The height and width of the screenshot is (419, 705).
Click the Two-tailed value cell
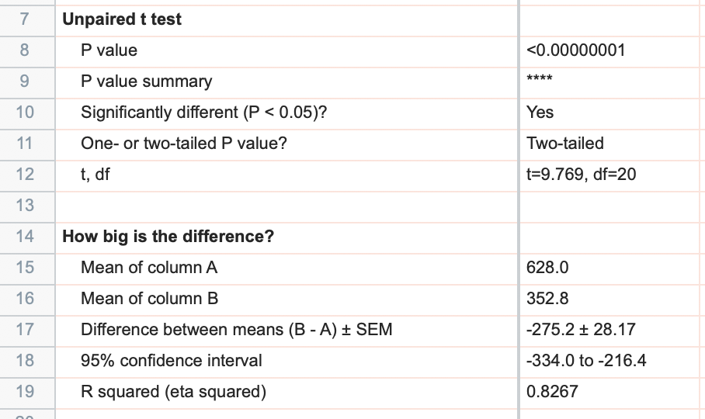click(x=565, y=144)
